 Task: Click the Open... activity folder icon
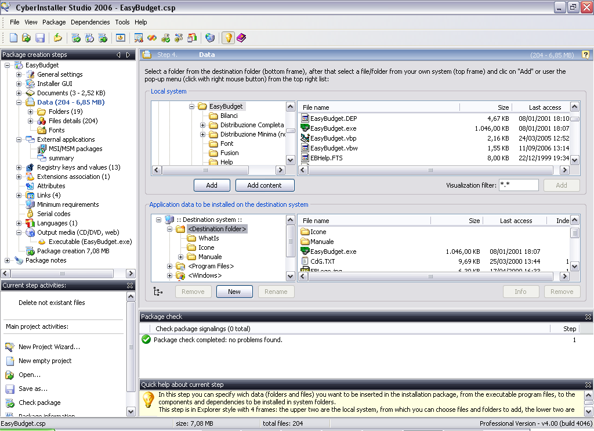click(x=10, y=375)
